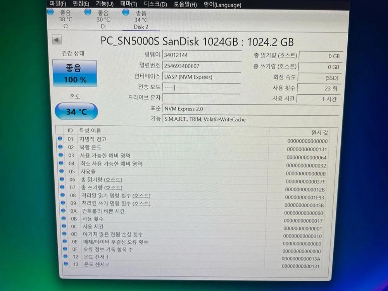The image size is (388, 291).
Task: Click the status circle icon for D: drive
Action: (88, 12)
